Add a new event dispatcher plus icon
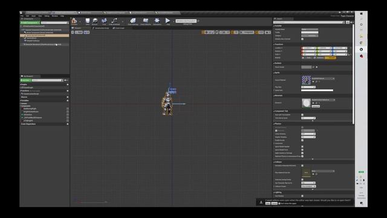The width and height of the screenshot is (387, 218). pos(68,124)
